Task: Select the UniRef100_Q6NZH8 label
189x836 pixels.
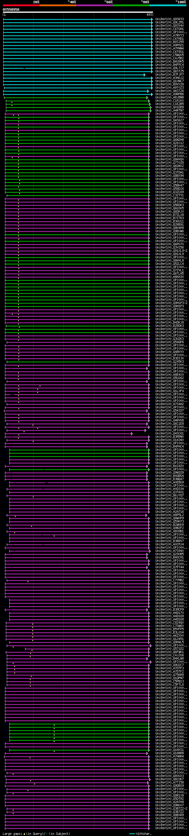Action: pos(170,140)
